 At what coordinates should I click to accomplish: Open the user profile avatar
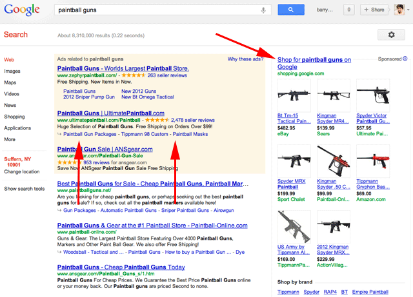tap(399, 10)
